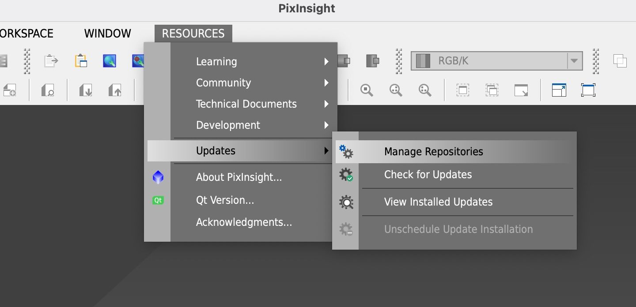This screenshot has height=307, width=636.
Task: Click the PixInsight blue cube icon
Action: click(x=158, y=177)
